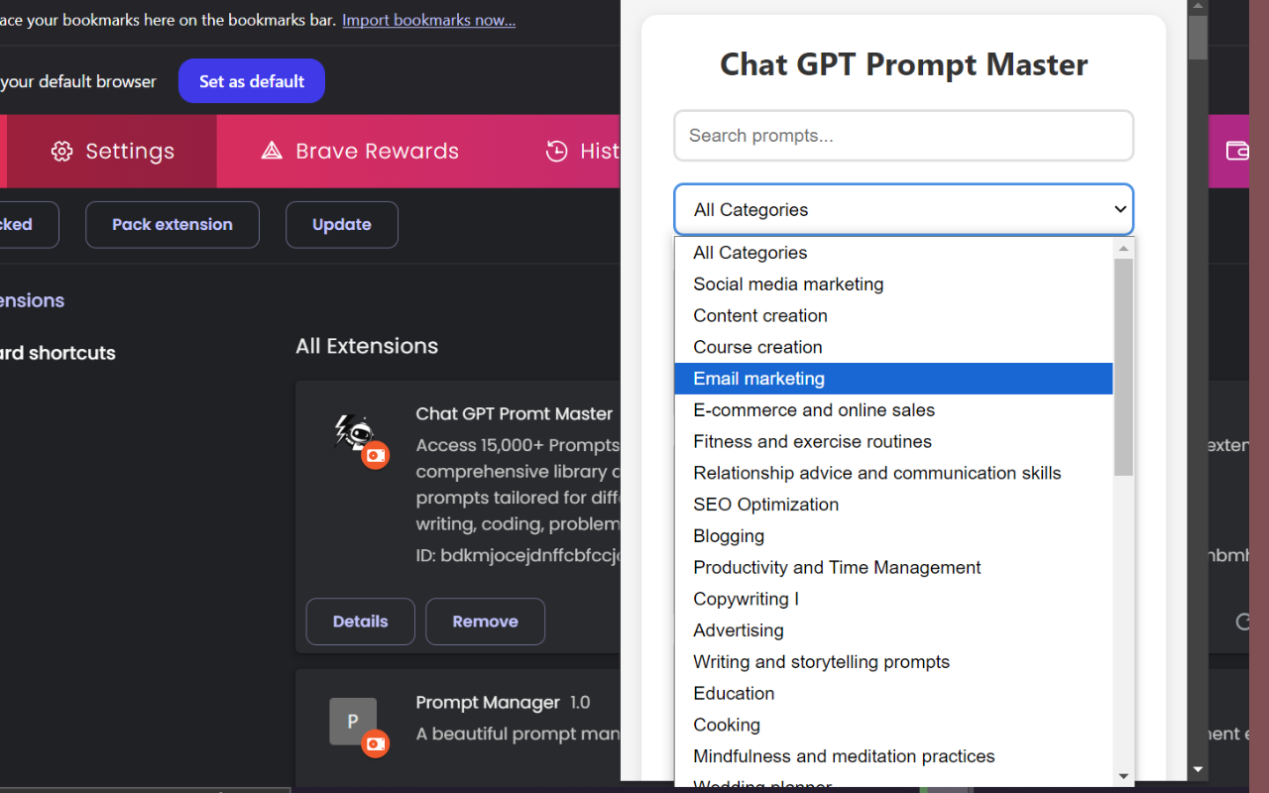Select Copywriting I category
1269x793 pixels.
(893, 599)
